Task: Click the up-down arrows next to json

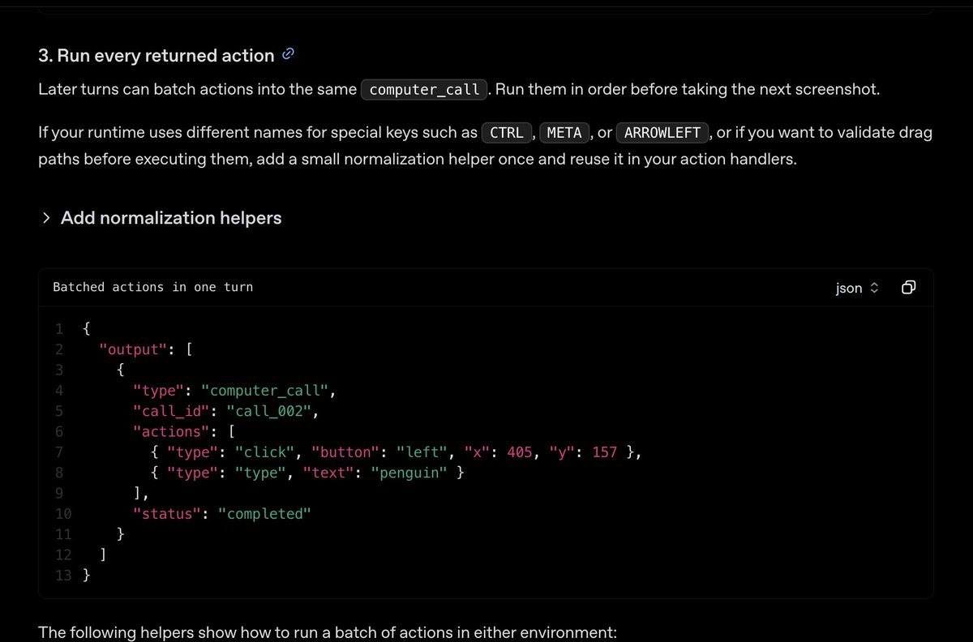Action: click(874, 288)
